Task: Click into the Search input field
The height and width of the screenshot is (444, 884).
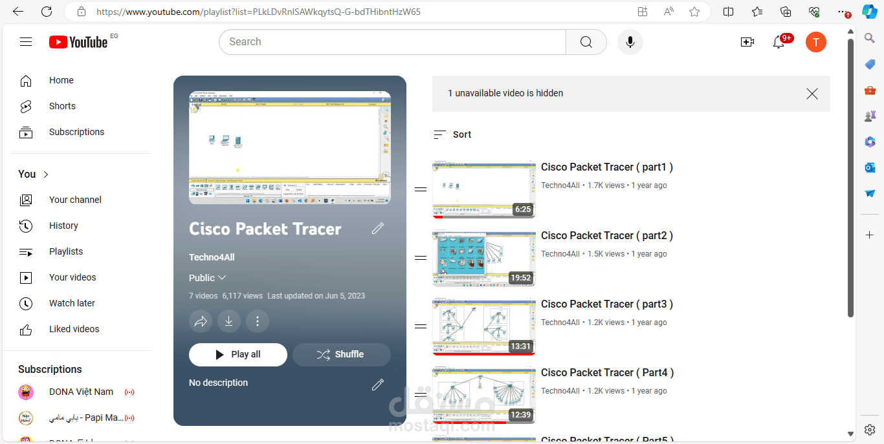Action: pos(392,42)
